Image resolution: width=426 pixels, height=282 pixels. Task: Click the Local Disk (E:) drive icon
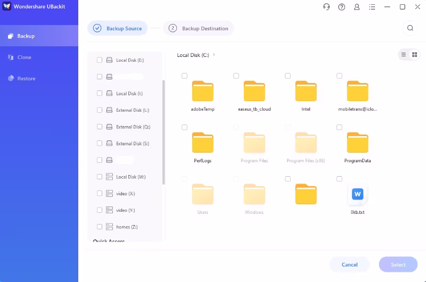coord(109,60)
